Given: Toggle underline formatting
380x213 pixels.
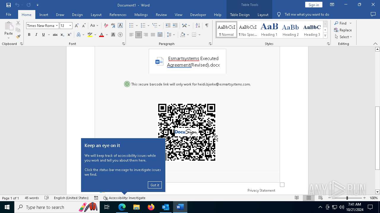Looking at the screenshot, I should pos(43,35).
